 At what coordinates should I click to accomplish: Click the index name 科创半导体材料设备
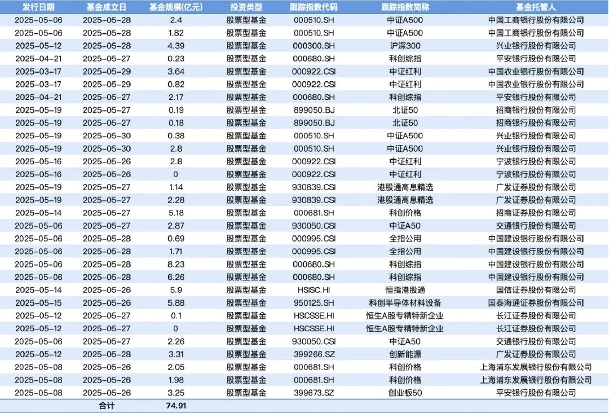point(405,302)
